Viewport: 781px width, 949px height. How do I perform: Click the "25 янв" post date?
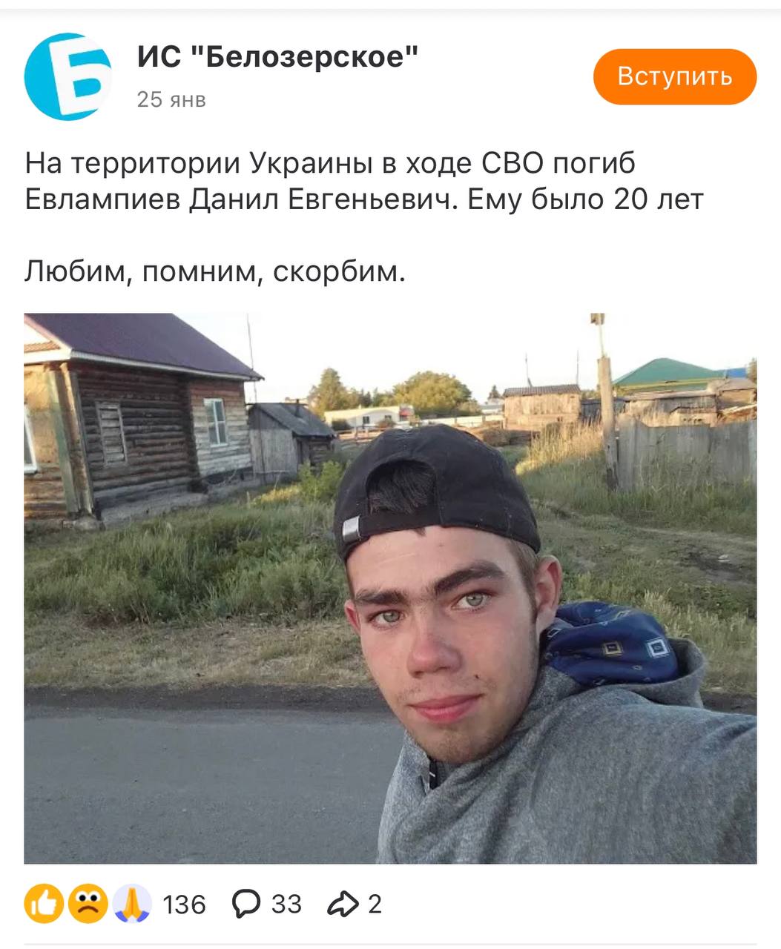pyautogui.click(x=171, y=99)
